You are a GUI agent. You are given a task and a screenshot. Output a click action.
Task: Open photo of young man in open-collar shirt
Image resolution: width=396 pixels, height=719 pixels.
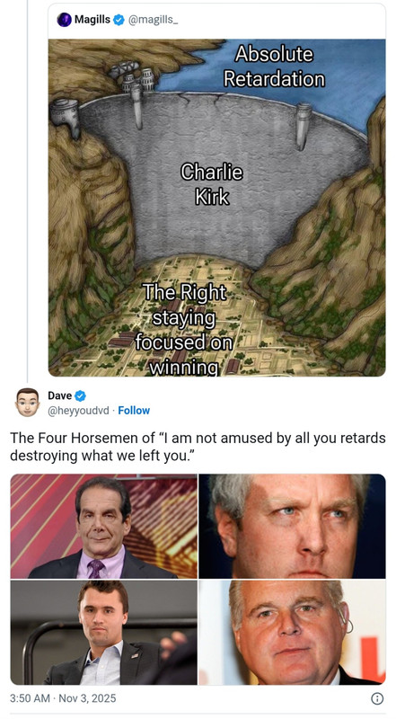[x=103, y=633]
